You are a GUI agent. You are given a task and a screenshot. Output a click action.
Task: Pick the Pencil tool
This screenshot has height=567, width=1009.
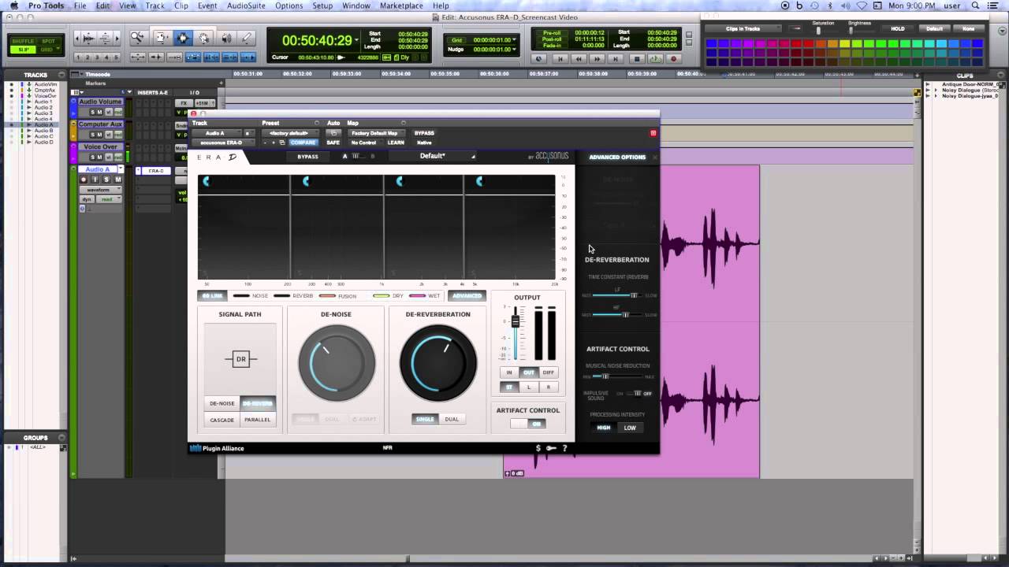pyautogui.click(x=247, y=38)
